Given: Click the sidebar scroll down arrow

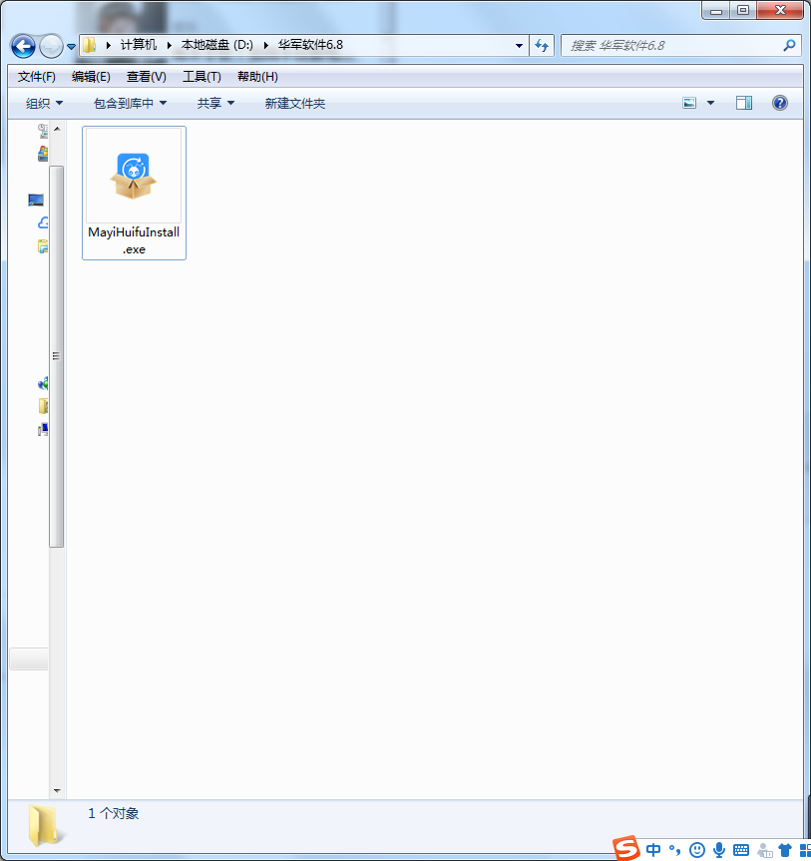Looking at the screenshot, I should 57,791.
